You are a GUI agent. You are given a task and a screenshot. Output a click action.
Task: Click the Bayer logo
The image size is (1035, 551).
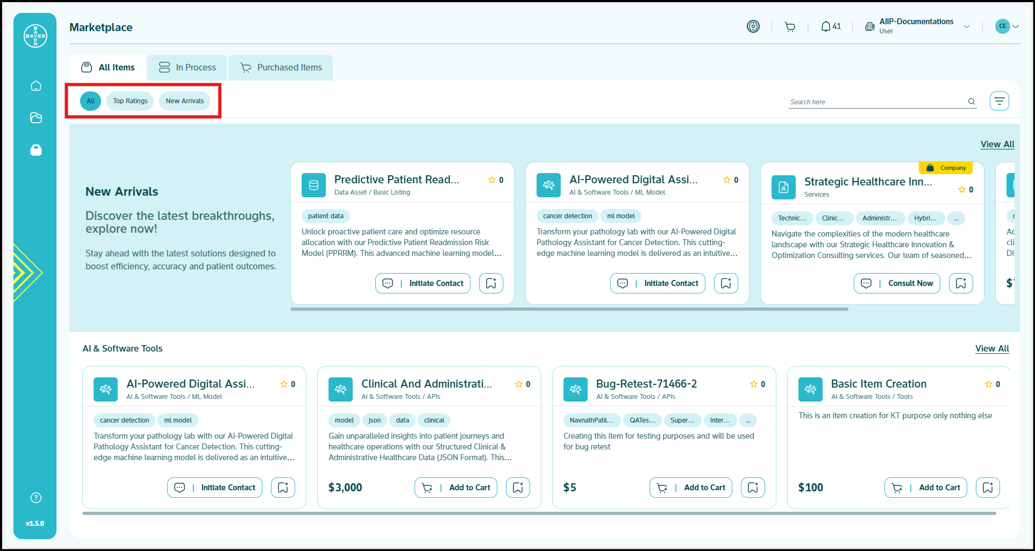click(35, 36)
